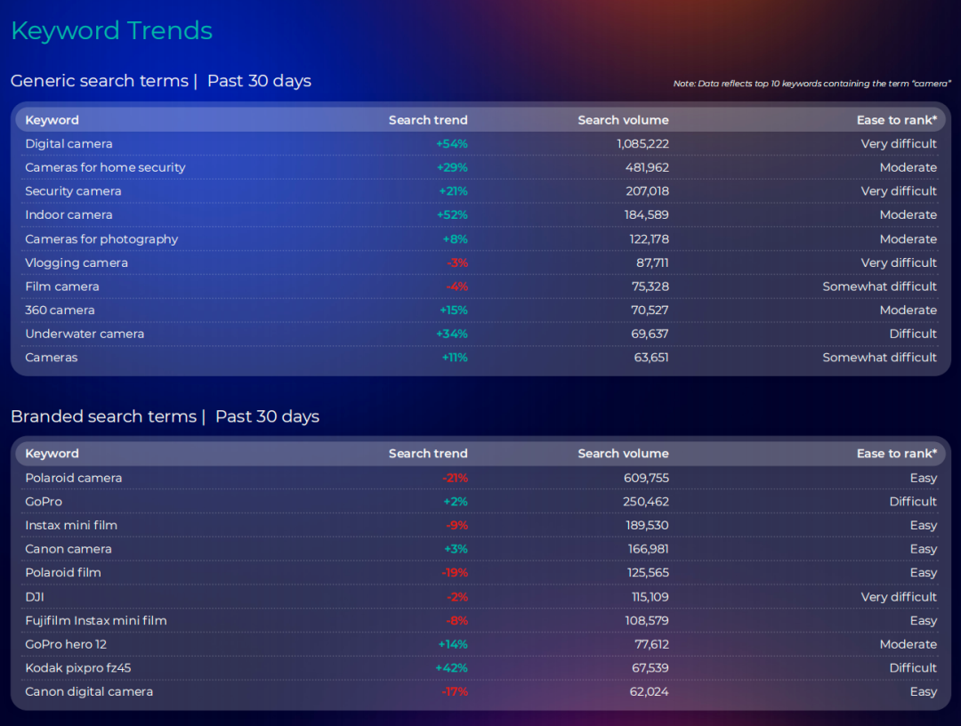Select the 'DJI' keyword
Viewport: 961px width, 726px height.
(x=35, y=597)
